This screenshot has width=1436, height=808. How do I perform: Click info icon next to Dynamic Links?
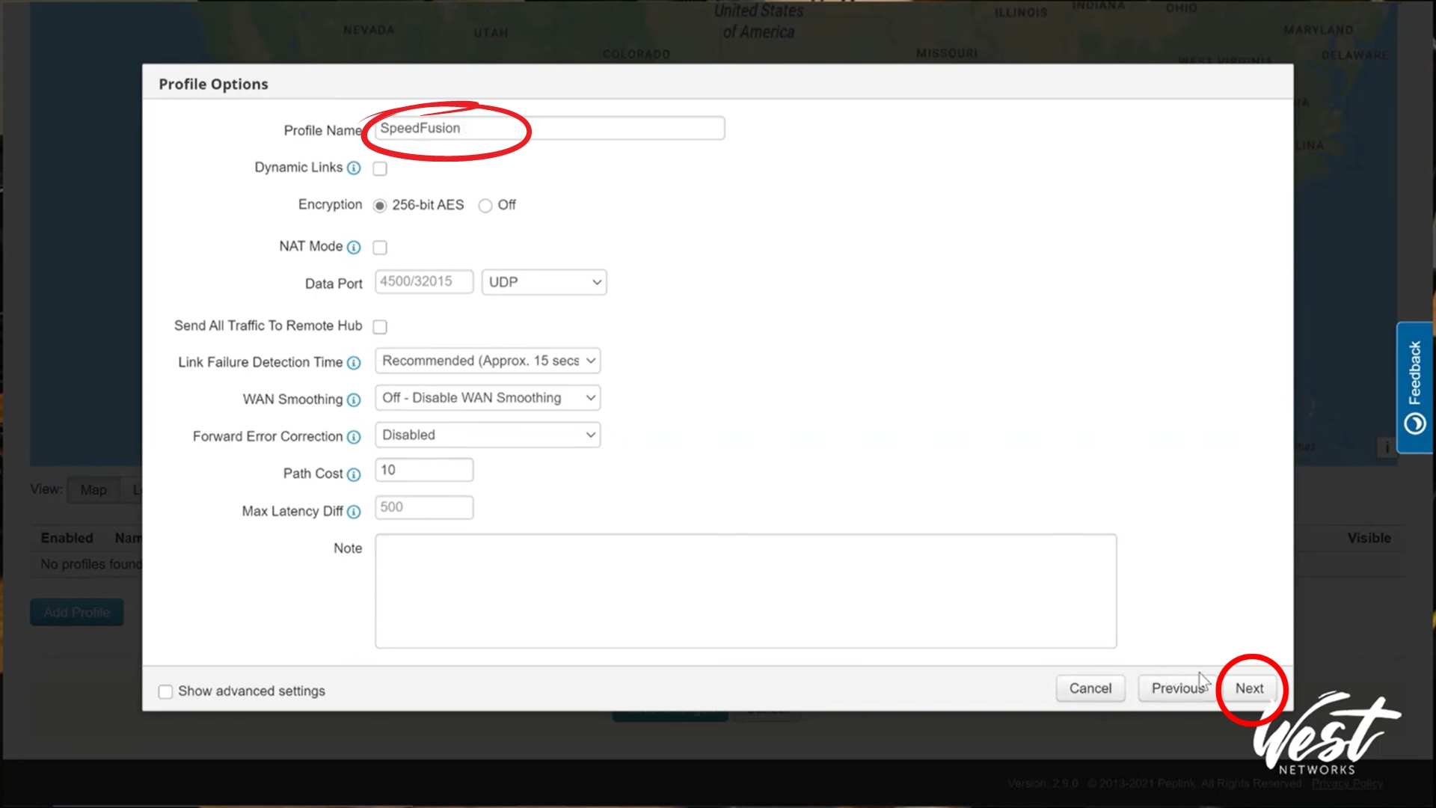pyautogui.click(x=354, y=168)
